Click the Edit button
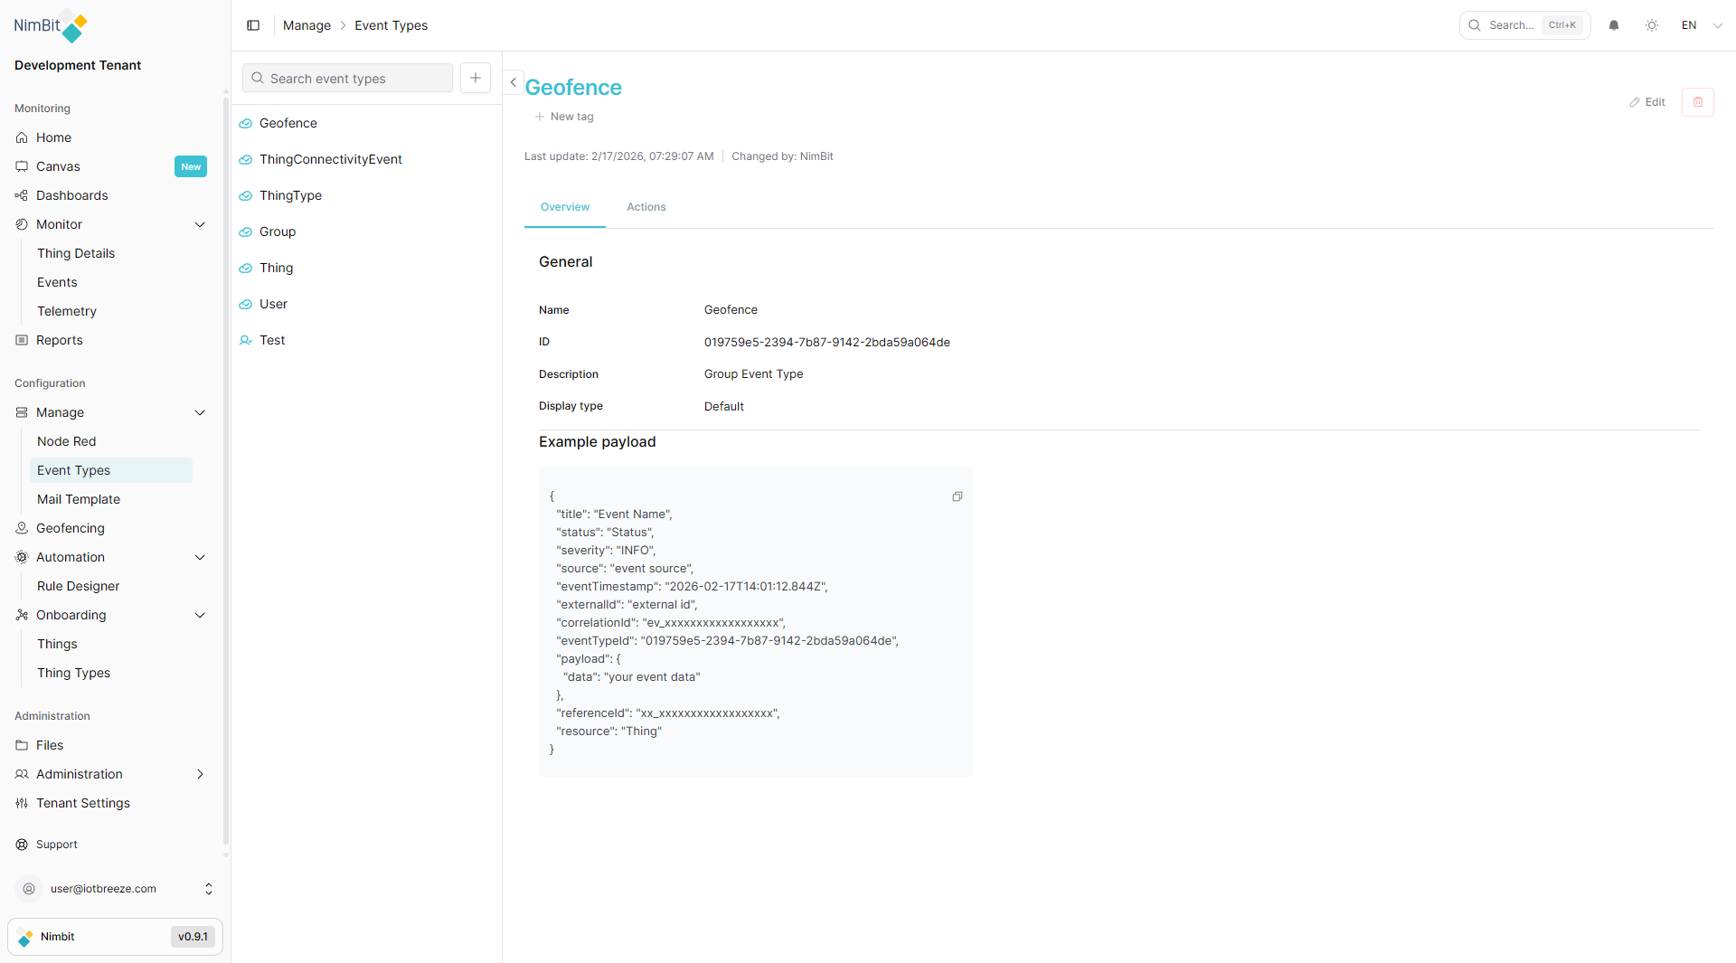Screen dimensions: 1736x963 click(x=1647, y=102)
